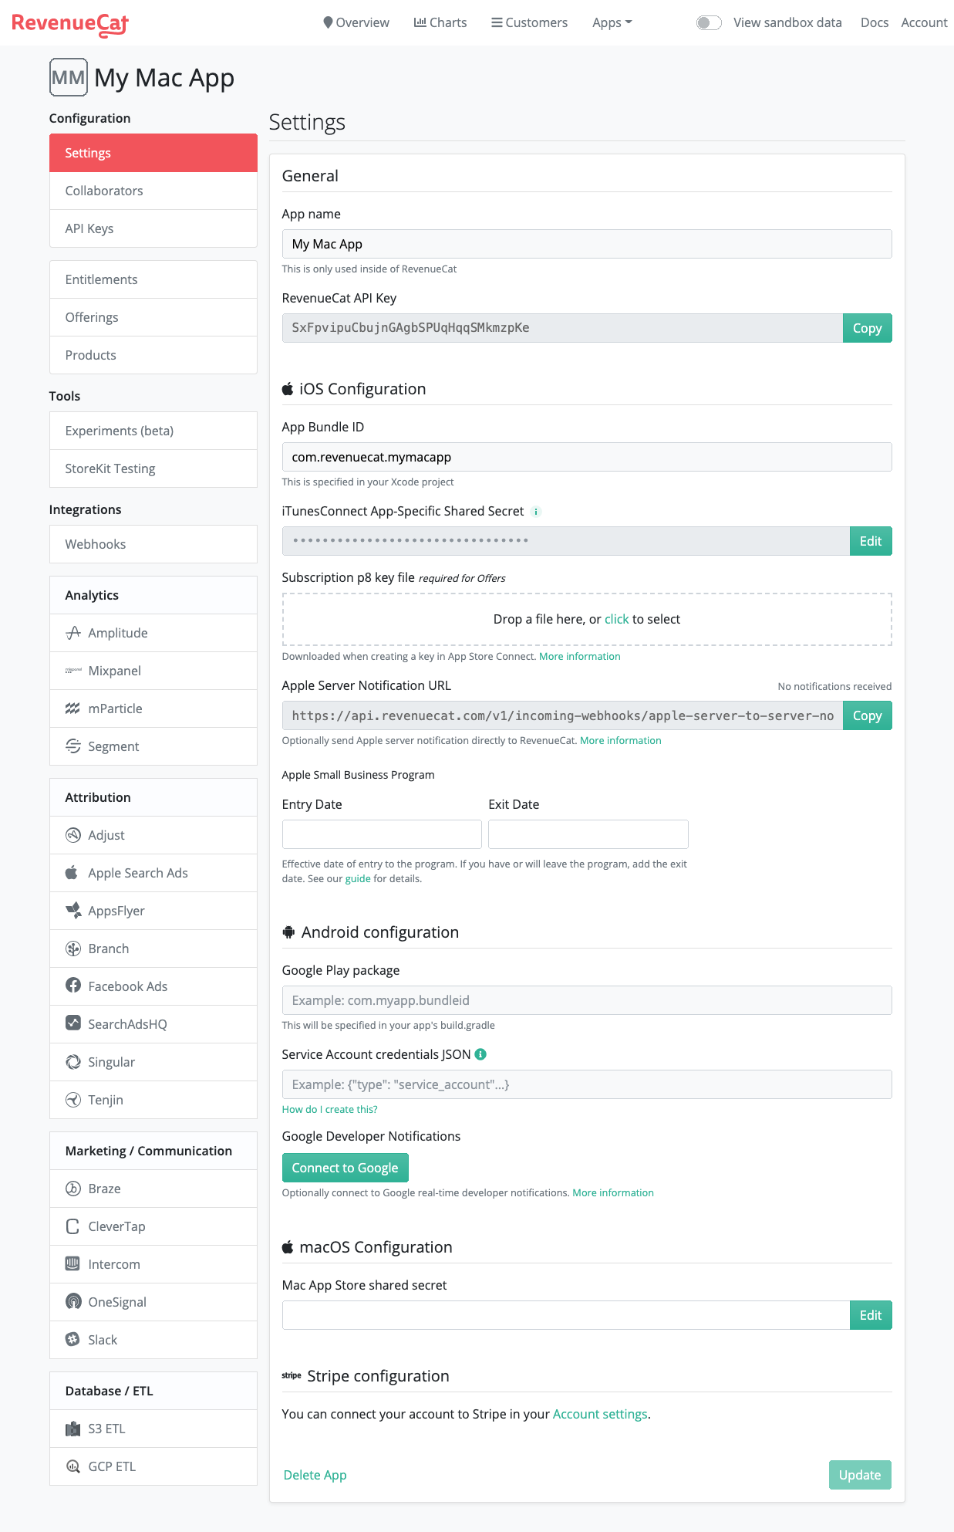Copy the RevenueCat API Key
954x1532 pixels.
coord(867,328)
